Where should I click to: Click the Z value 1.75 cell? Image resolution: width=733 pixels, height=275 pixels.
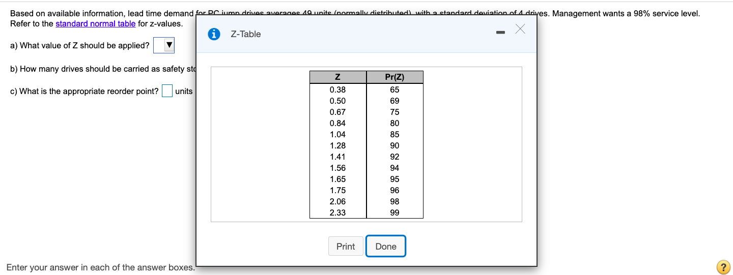click(x=337, y=190)
